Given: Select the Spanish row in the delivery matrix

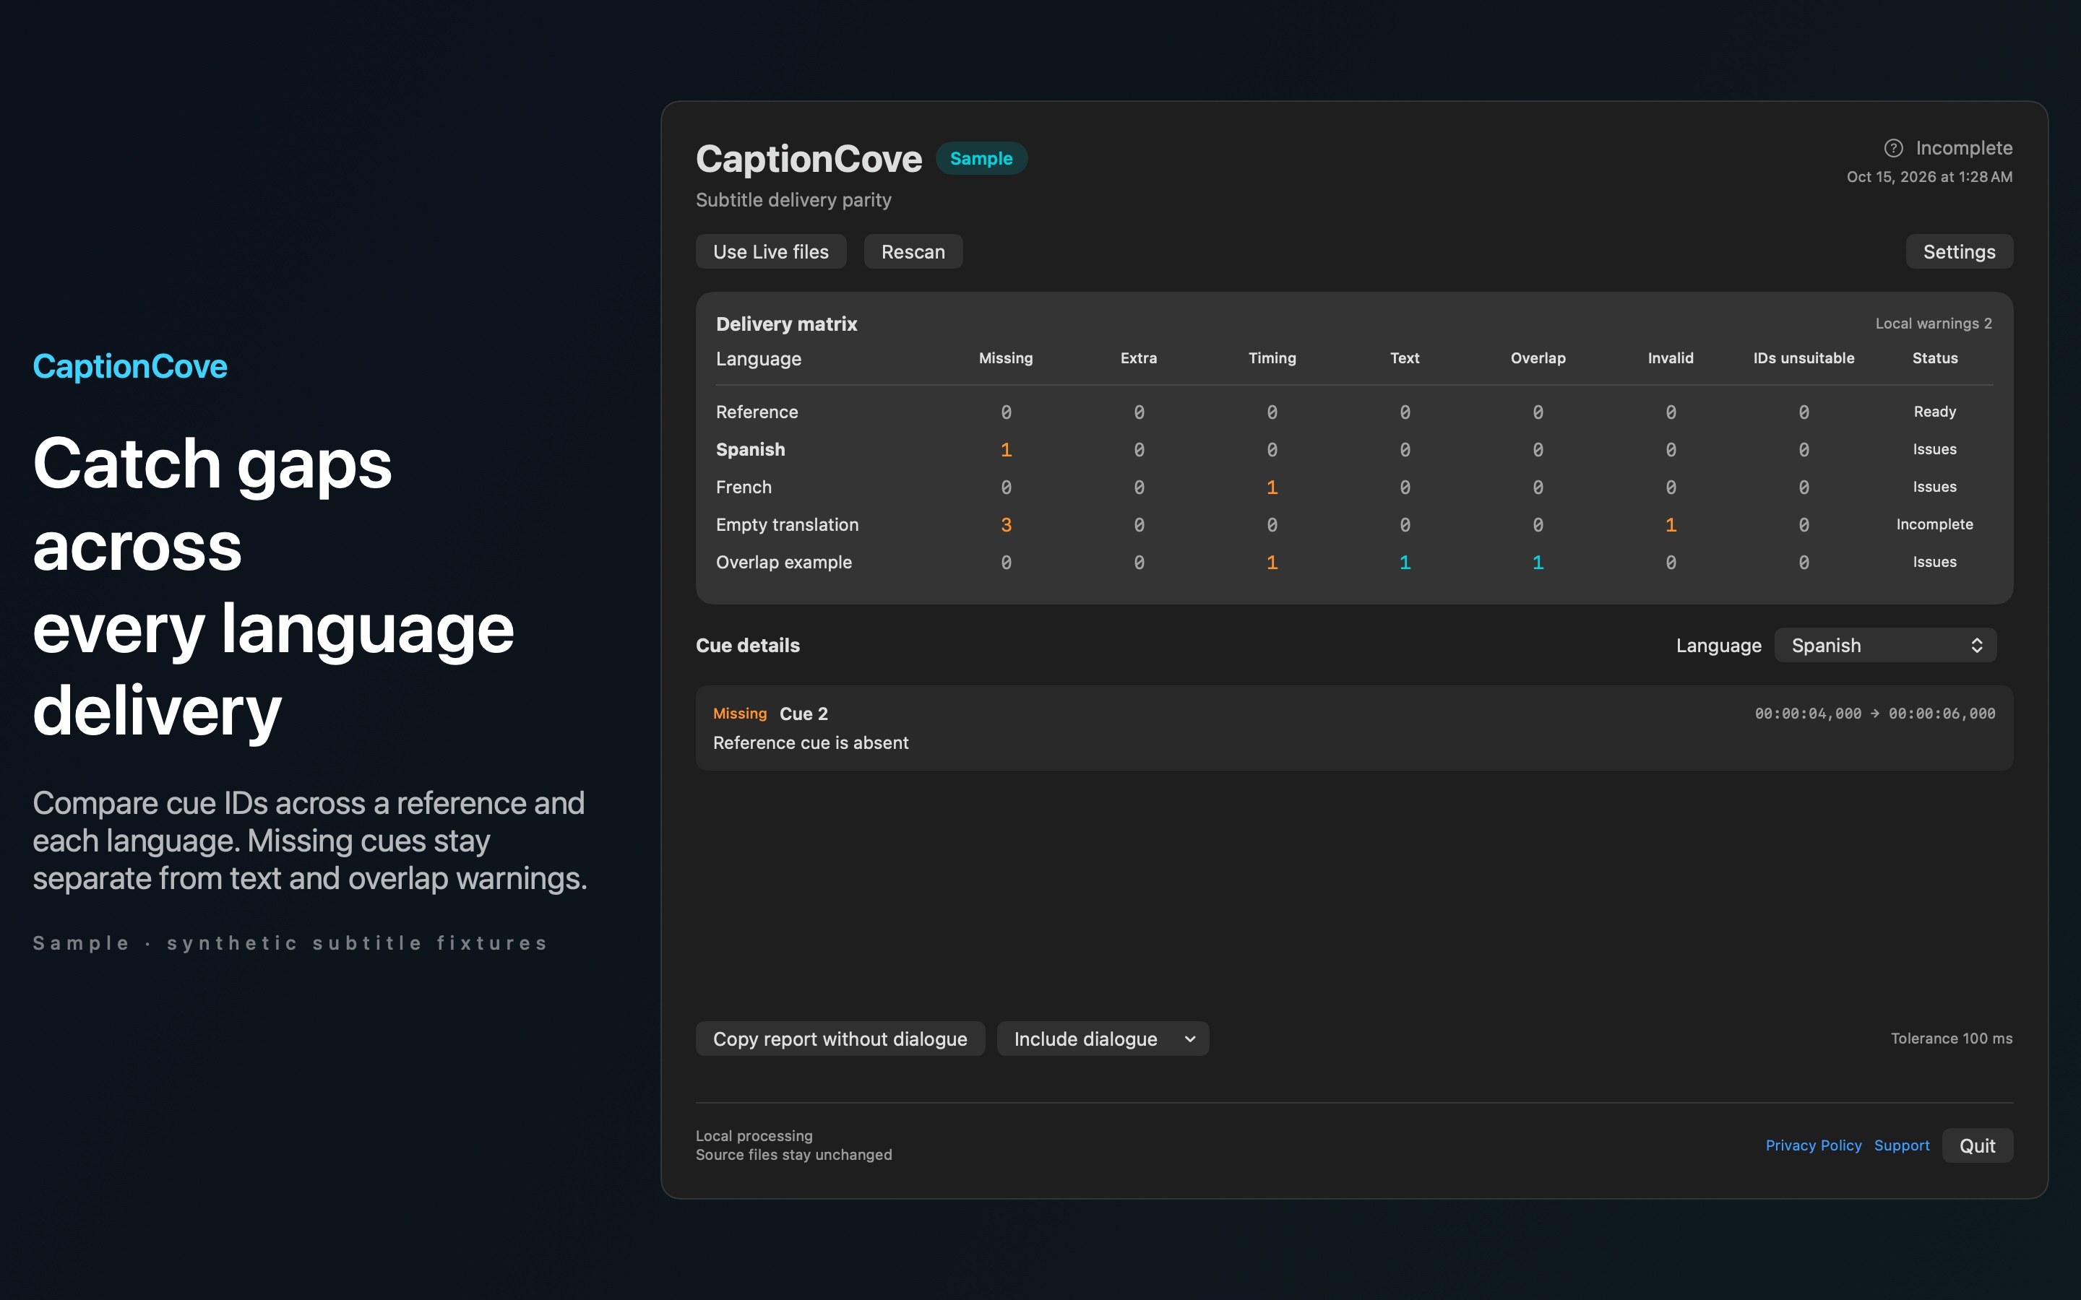Looking at the screenshot, I should click(1353, 450).
